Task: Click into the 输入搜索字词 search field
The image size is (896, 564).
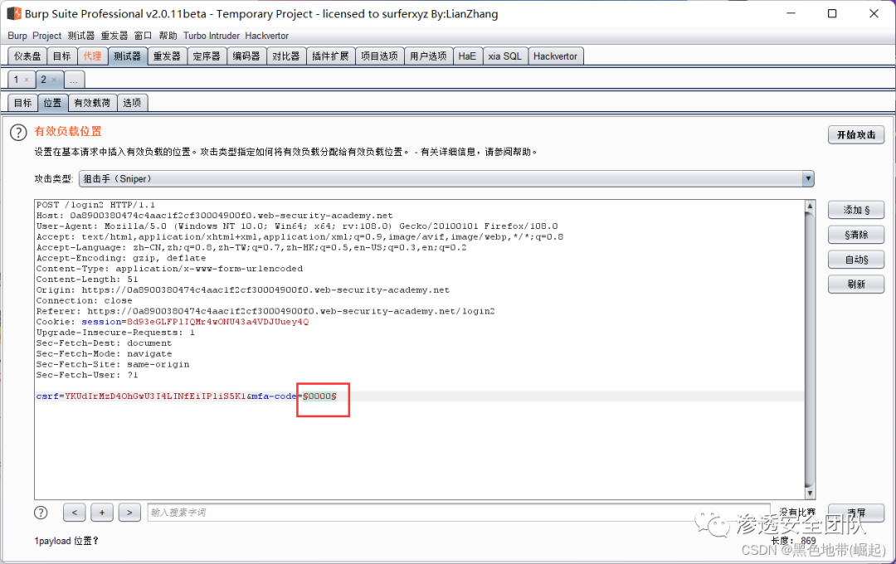Action: pos(458,513)
